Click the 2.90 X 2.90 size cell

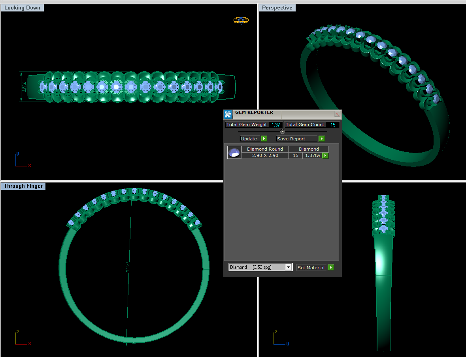click(x=265, y=155)
